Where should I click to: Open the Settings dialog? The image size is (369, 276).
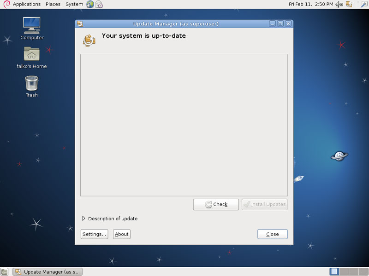pos(94,234)
